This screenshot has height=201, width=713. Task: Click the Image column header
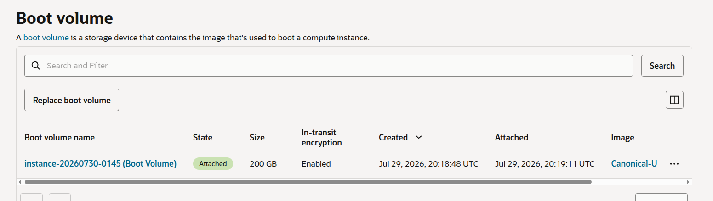pos(622,137)
